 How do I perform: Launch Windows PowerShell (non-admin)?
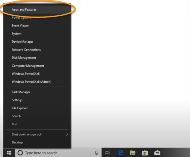tap(37, 74)
